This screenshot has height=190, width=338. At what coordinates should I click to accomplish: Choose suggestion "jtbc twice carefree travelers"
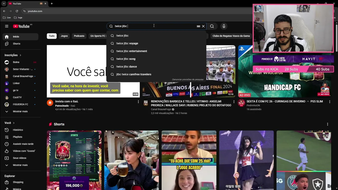point(156,74)
